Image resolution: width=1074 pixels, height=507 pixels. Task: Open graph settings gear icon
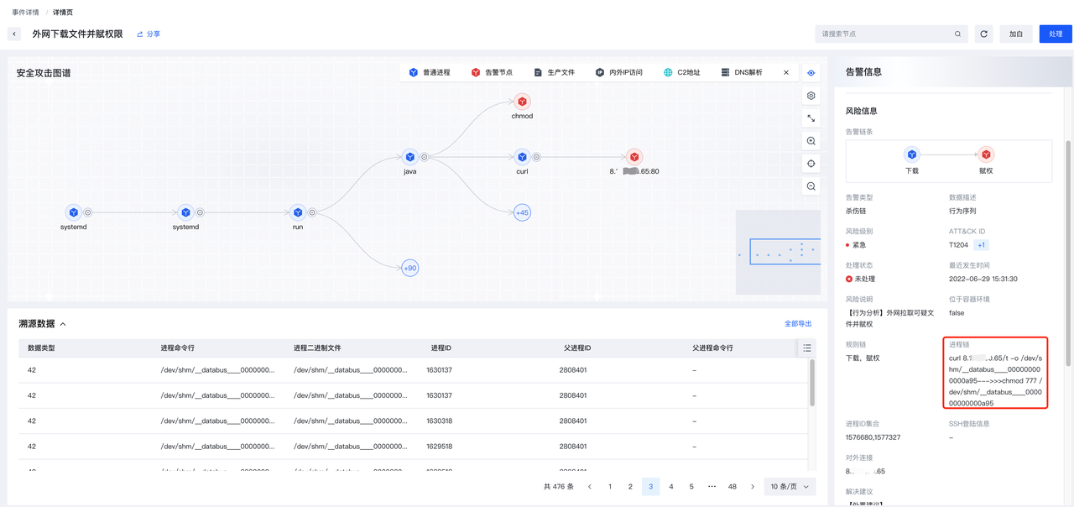(x=811, y=96)
